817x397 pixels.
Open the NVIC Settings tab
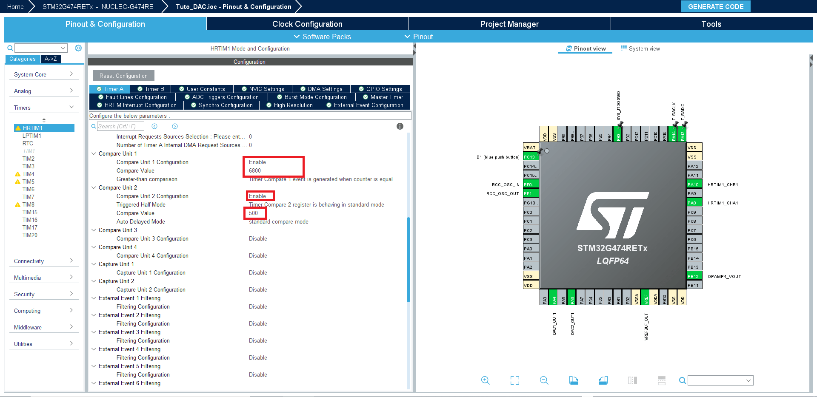coord(263,89)
